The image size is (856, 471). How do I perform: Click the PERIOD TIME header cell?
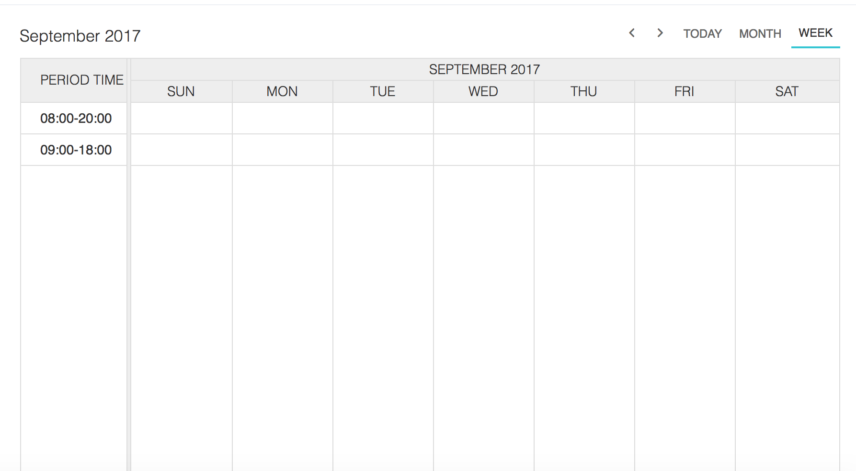pos(82,80)
